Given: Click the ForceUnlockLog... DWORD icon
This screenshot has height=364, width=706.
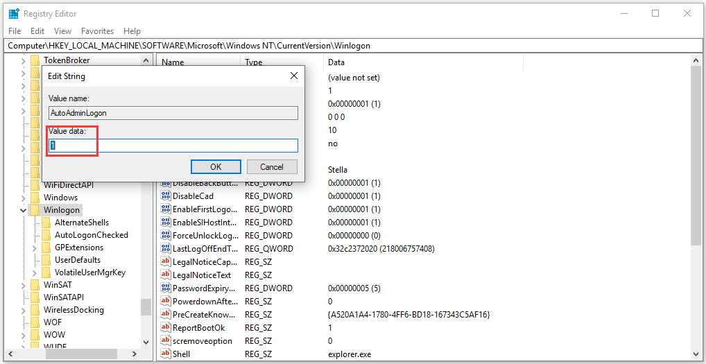Looking at the screenshot, I should [x=166, y=235].
